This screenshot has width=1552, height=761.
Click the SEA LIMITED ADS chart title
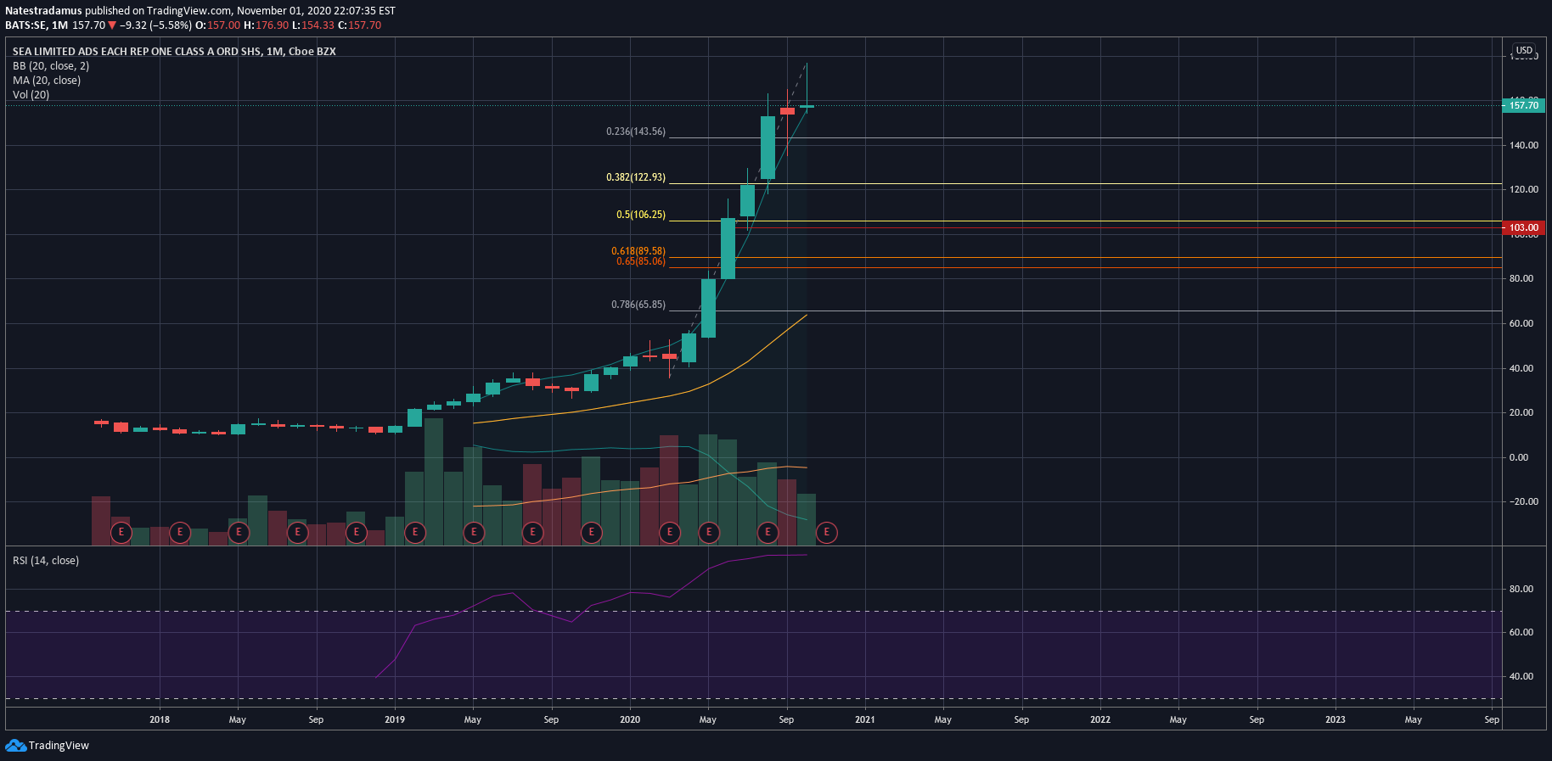[174, 52]
